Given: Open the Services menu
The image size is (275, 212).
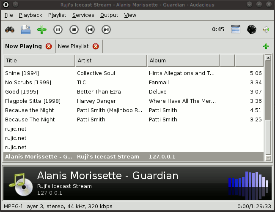Looking at the screenshot, I should tap(83, 15).
